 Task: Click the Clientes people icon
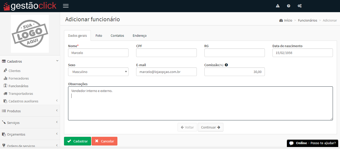coord(5,70)
